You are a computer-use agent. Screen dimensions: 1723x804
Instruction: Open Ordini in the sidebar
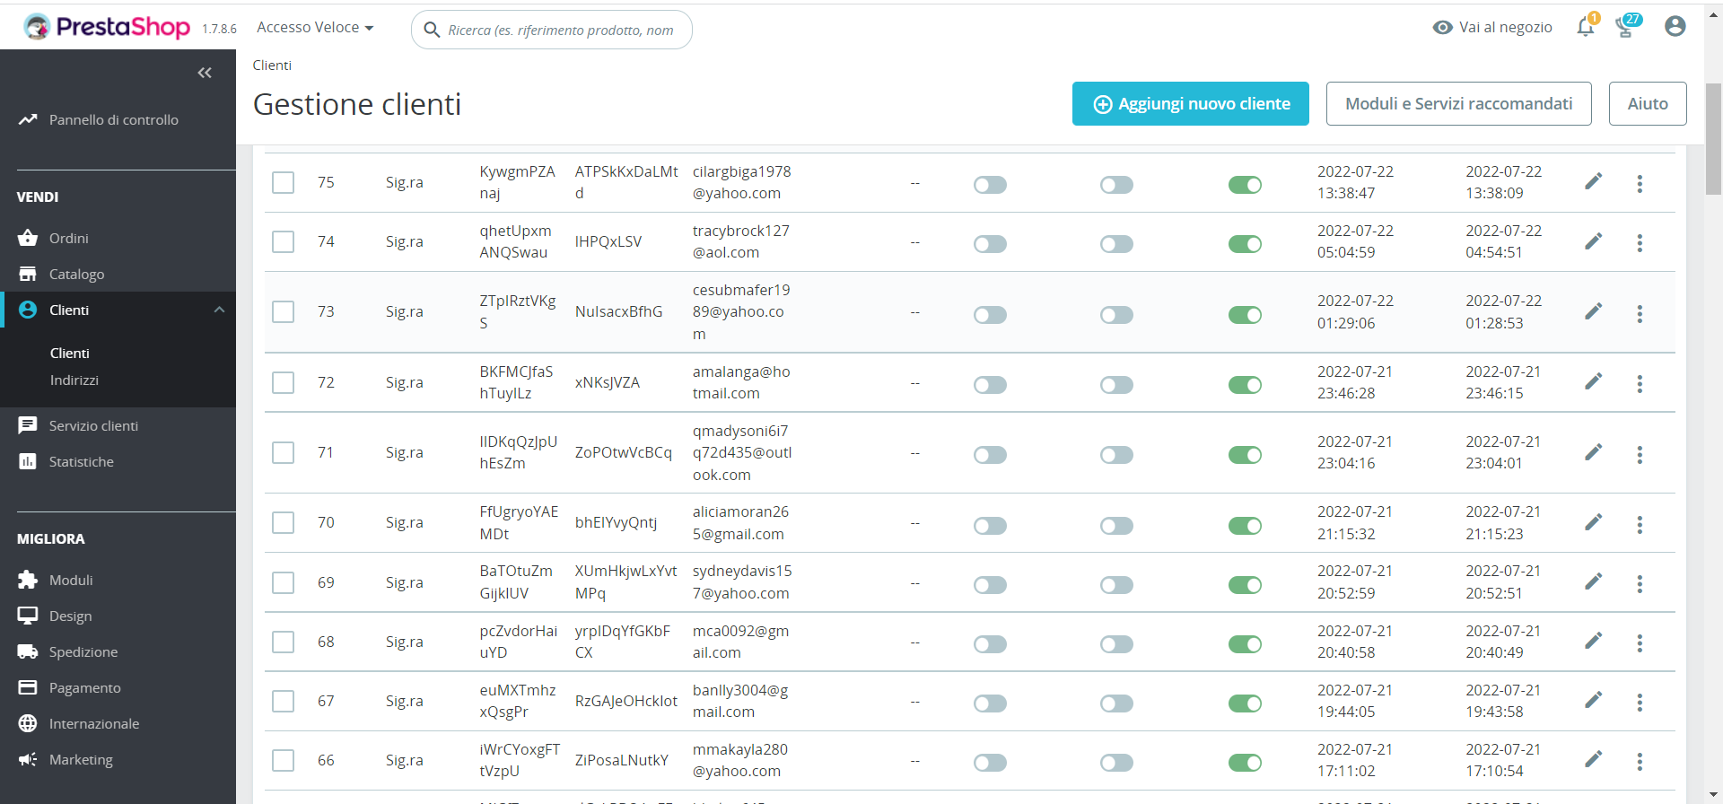[69, 239]
